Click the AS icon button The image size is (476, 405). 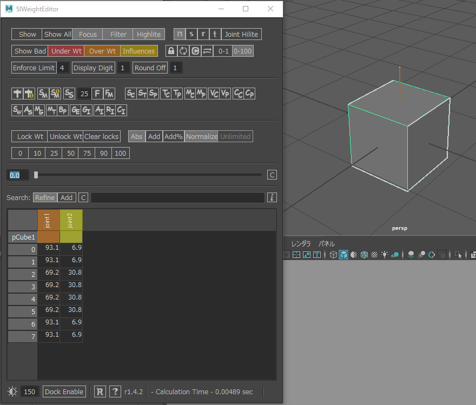[x=28, y=110]
